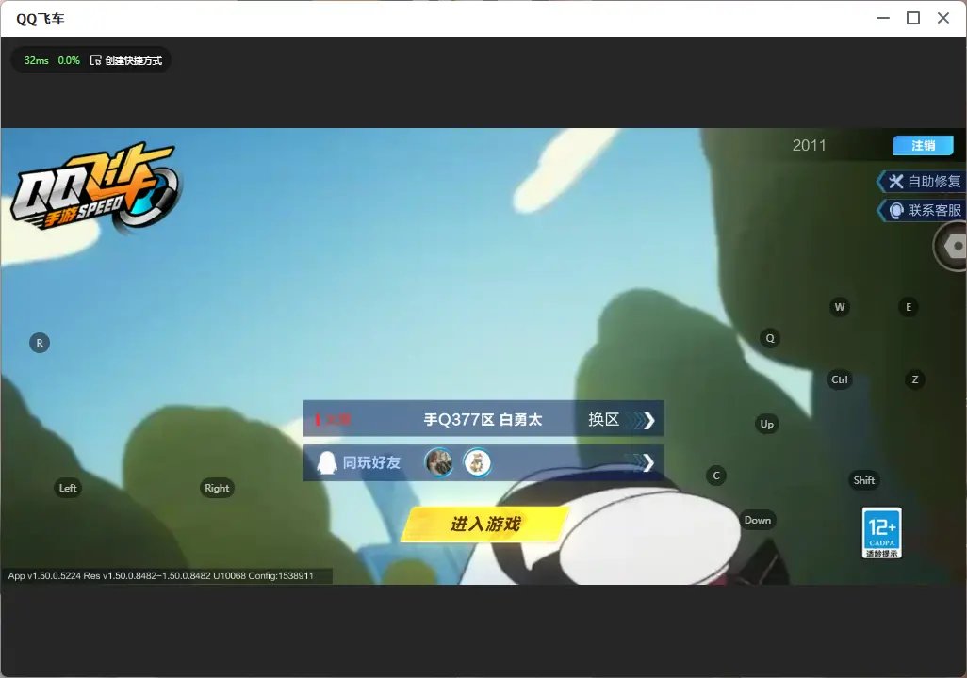967x678 pixels.
Task: Click the 0.0% packet loss indicator
Action: tap(69, 60)
